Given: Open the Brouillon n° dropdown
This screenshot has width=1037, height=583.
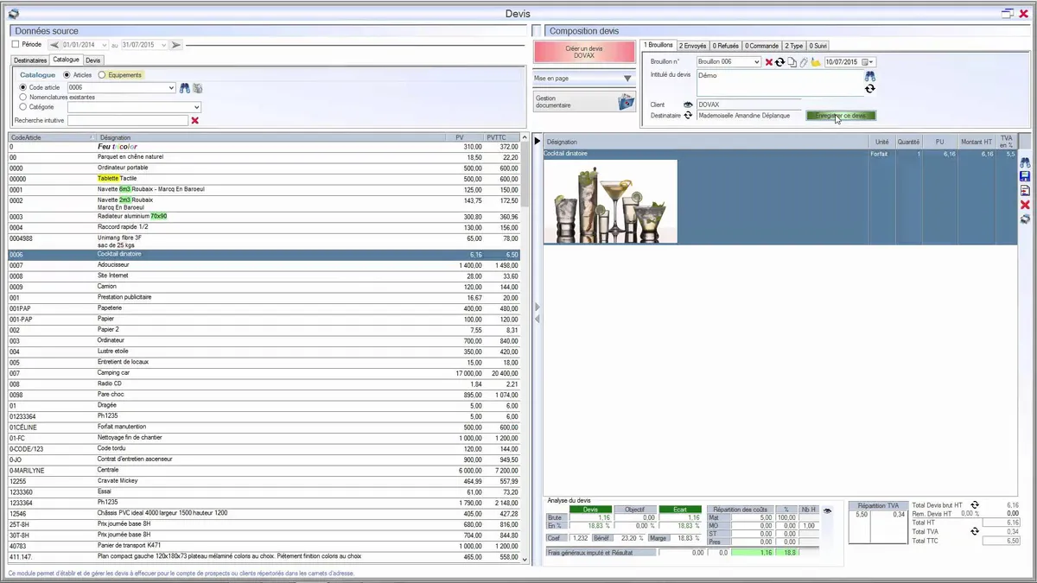Looking at the screenshot, I should tap(757, 62).
